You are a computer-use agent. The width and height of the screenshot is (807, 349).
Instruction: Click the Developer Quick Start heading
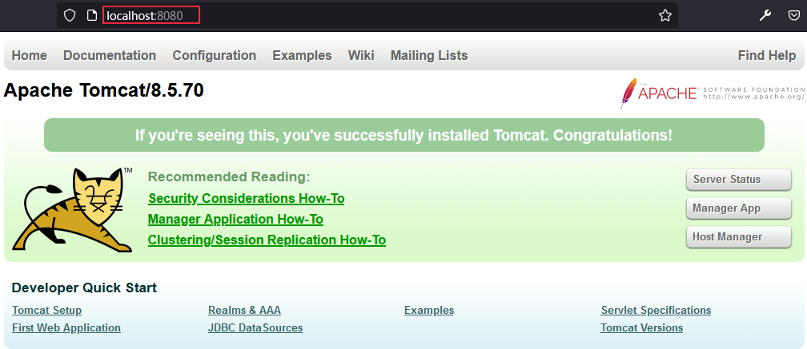(84, 288)
